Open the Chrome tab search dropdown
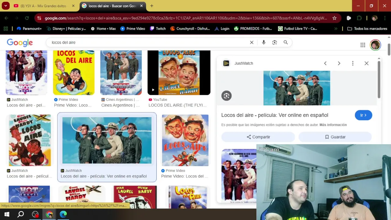 5,6
